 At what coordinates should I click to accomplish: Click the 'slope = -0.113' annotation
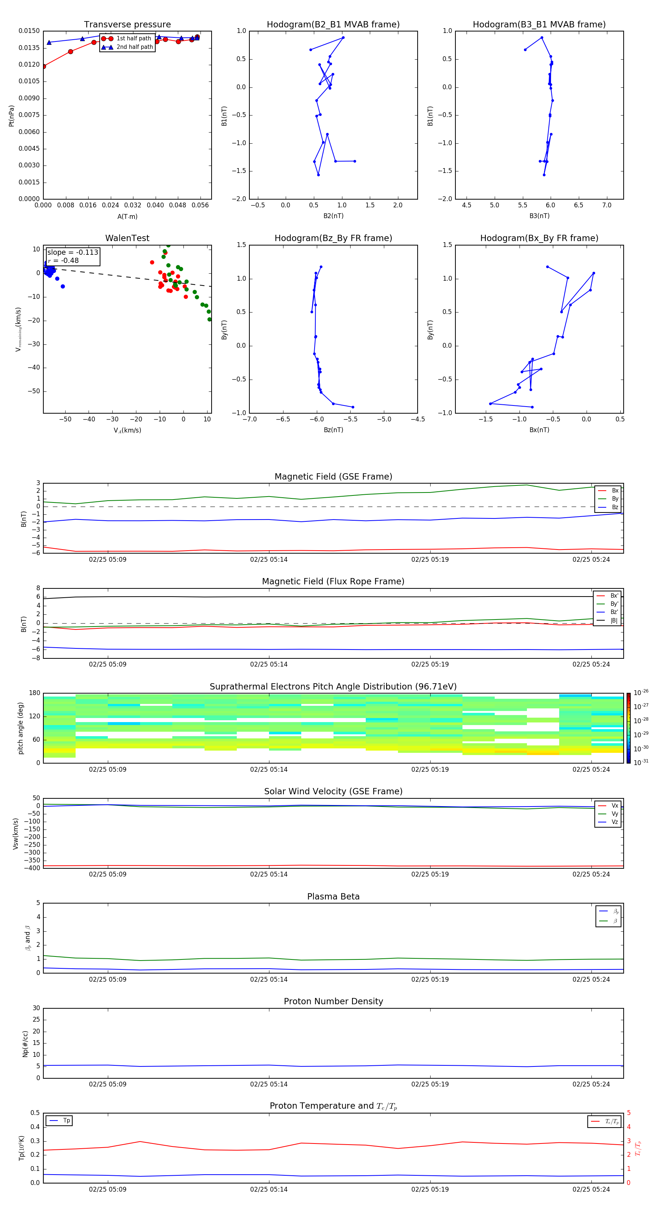click(x=73, y=253)
